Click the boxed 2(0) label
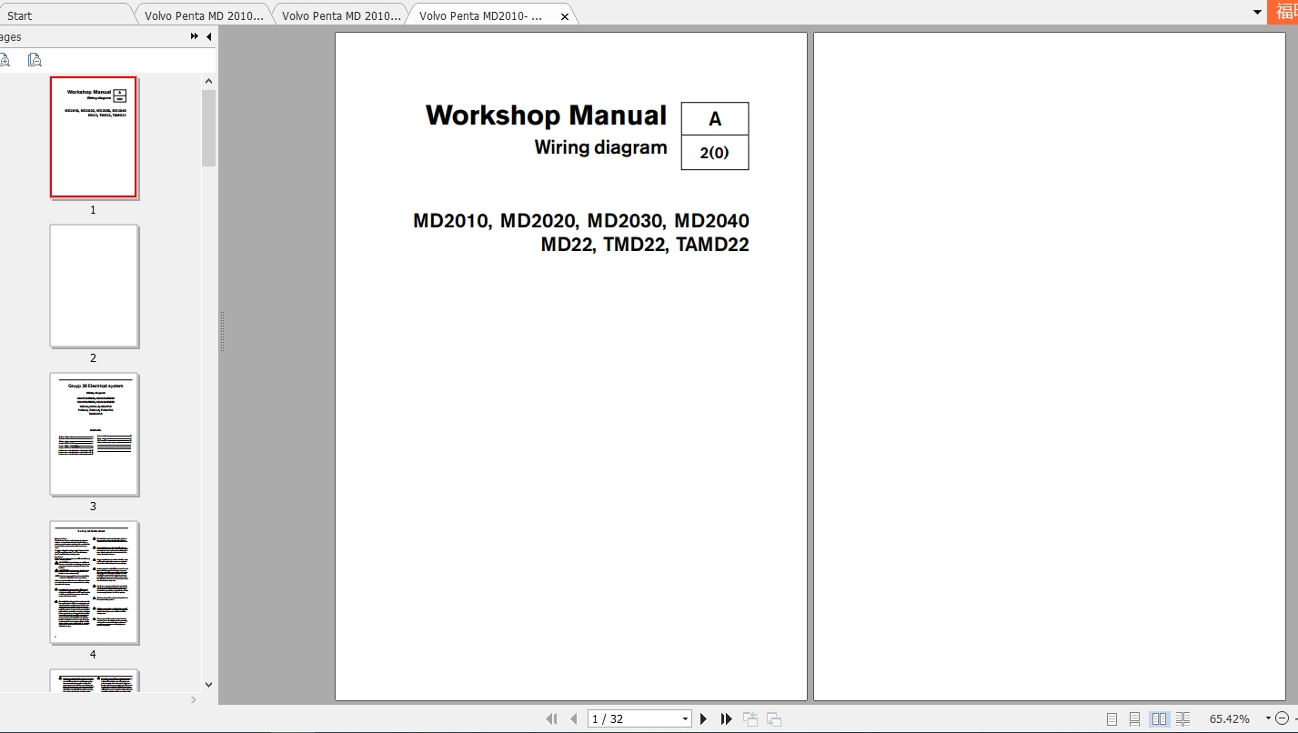Viewport: 1298px width, 733px height. point(715,153)
